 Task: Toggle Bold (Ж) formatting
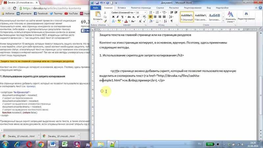pyautogui.click(x=113, y=17)
